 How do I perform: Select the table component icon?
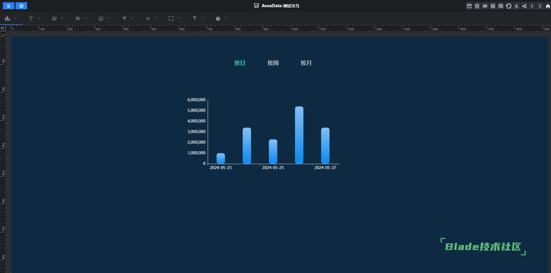pyautogui.click(x=101, y=18)
